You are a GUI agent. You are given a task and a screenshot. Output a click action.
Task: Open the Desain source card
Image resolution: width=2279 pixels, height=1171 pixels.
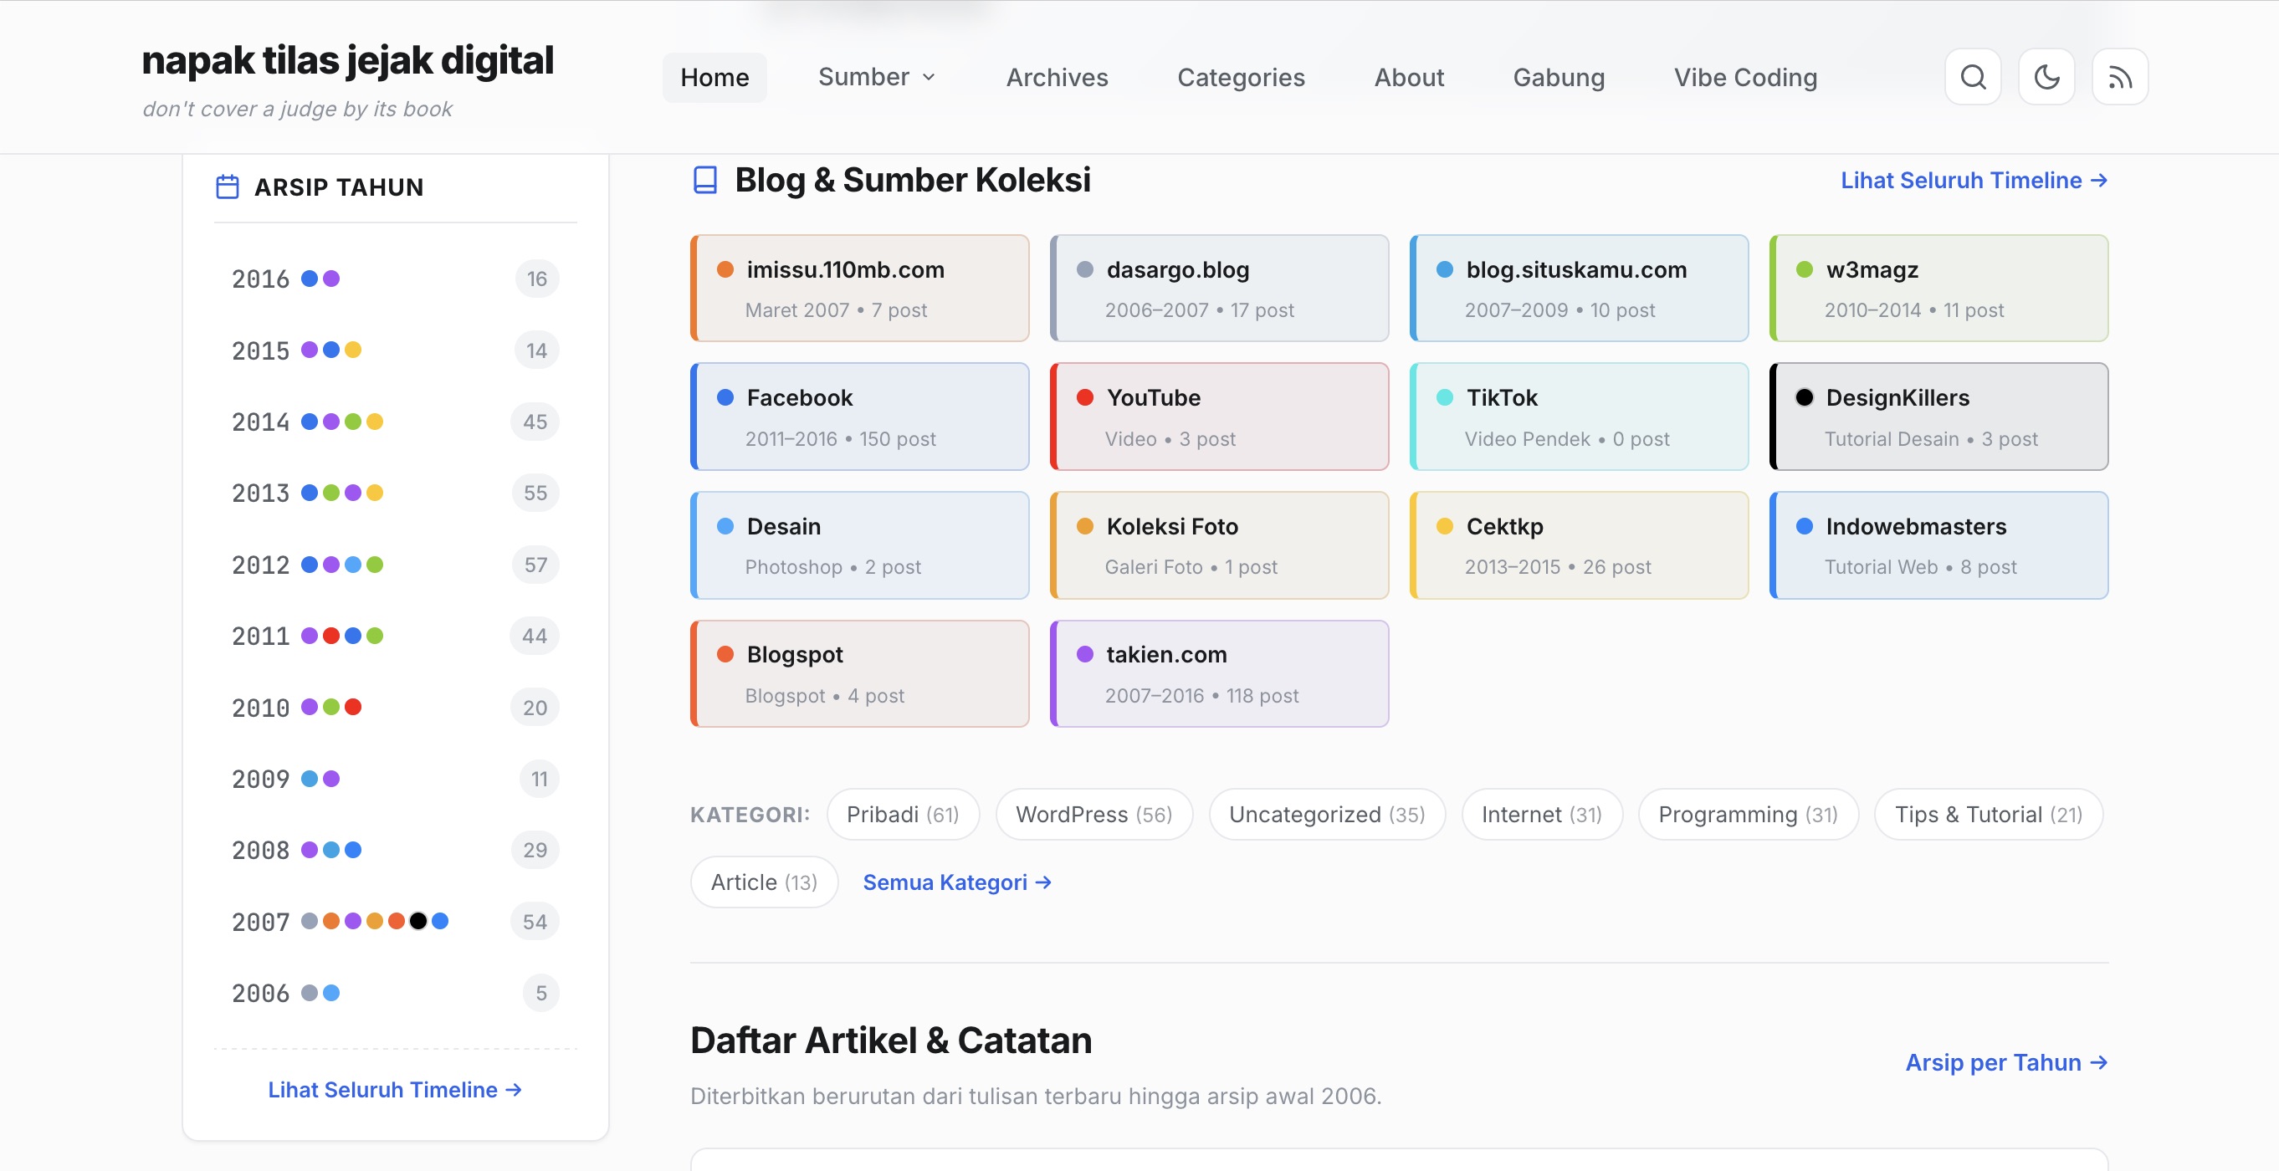coord(860,545)
